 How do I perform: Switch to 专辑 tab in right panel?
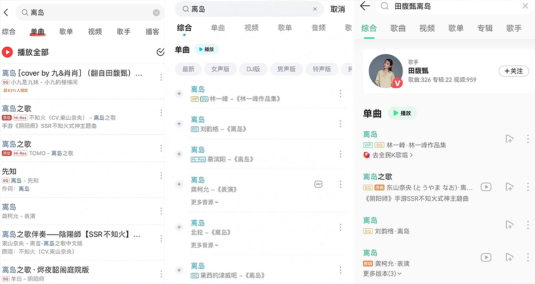click(x=485, y=28)
